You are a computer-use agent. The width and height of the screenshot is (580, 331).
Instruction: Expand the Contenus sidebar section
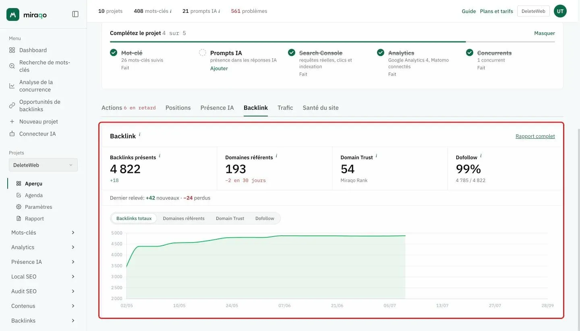[43, 306]
